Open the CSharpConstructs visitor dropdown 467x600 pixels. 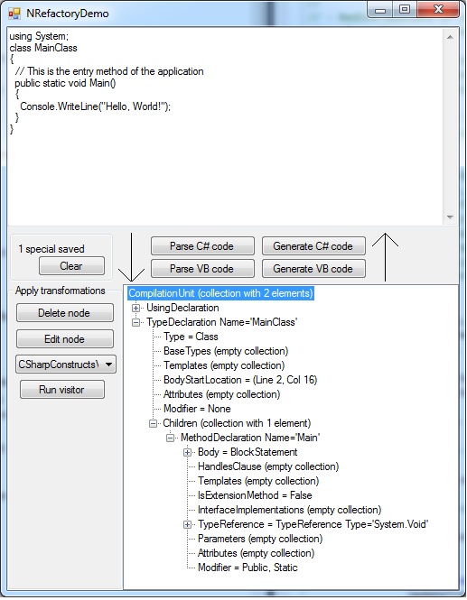(x=108, y=365)
